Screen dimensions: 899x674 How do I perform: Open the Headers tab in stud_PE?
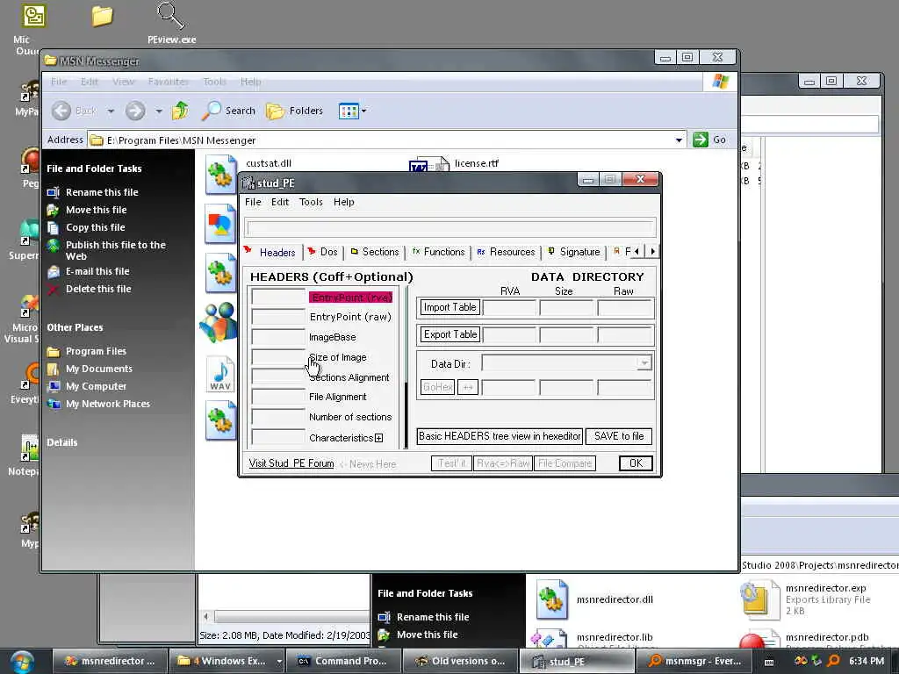coord(270,252)
